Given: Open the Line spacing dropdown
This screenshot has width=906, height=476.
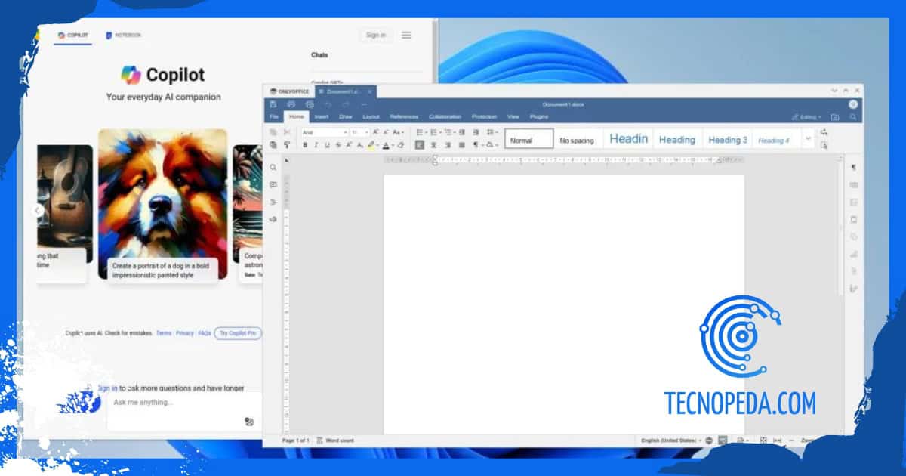Looking at the screenshot, I should pyautogui.click(x=492, y=132).
